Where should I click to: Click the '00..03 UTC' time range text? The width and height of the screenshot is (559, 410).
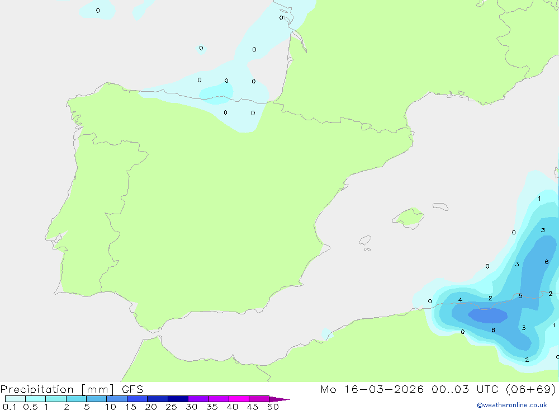(465, 389)
